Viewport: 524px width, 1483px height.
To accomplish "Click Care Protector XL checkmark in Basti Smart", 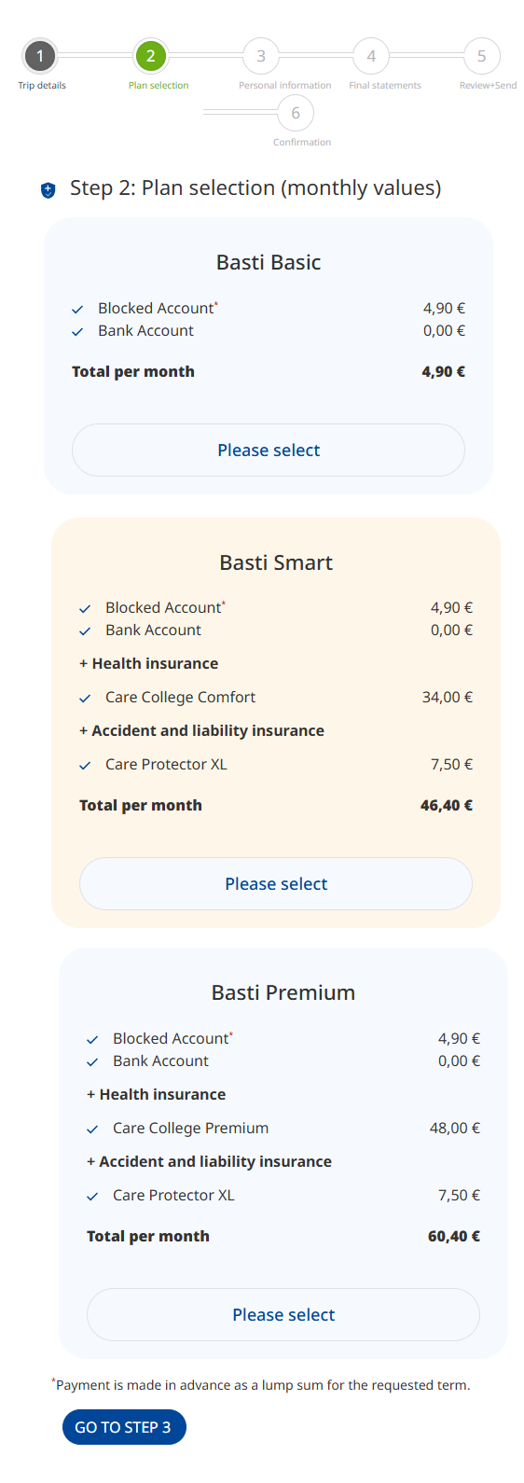I will tap(86, 766).
